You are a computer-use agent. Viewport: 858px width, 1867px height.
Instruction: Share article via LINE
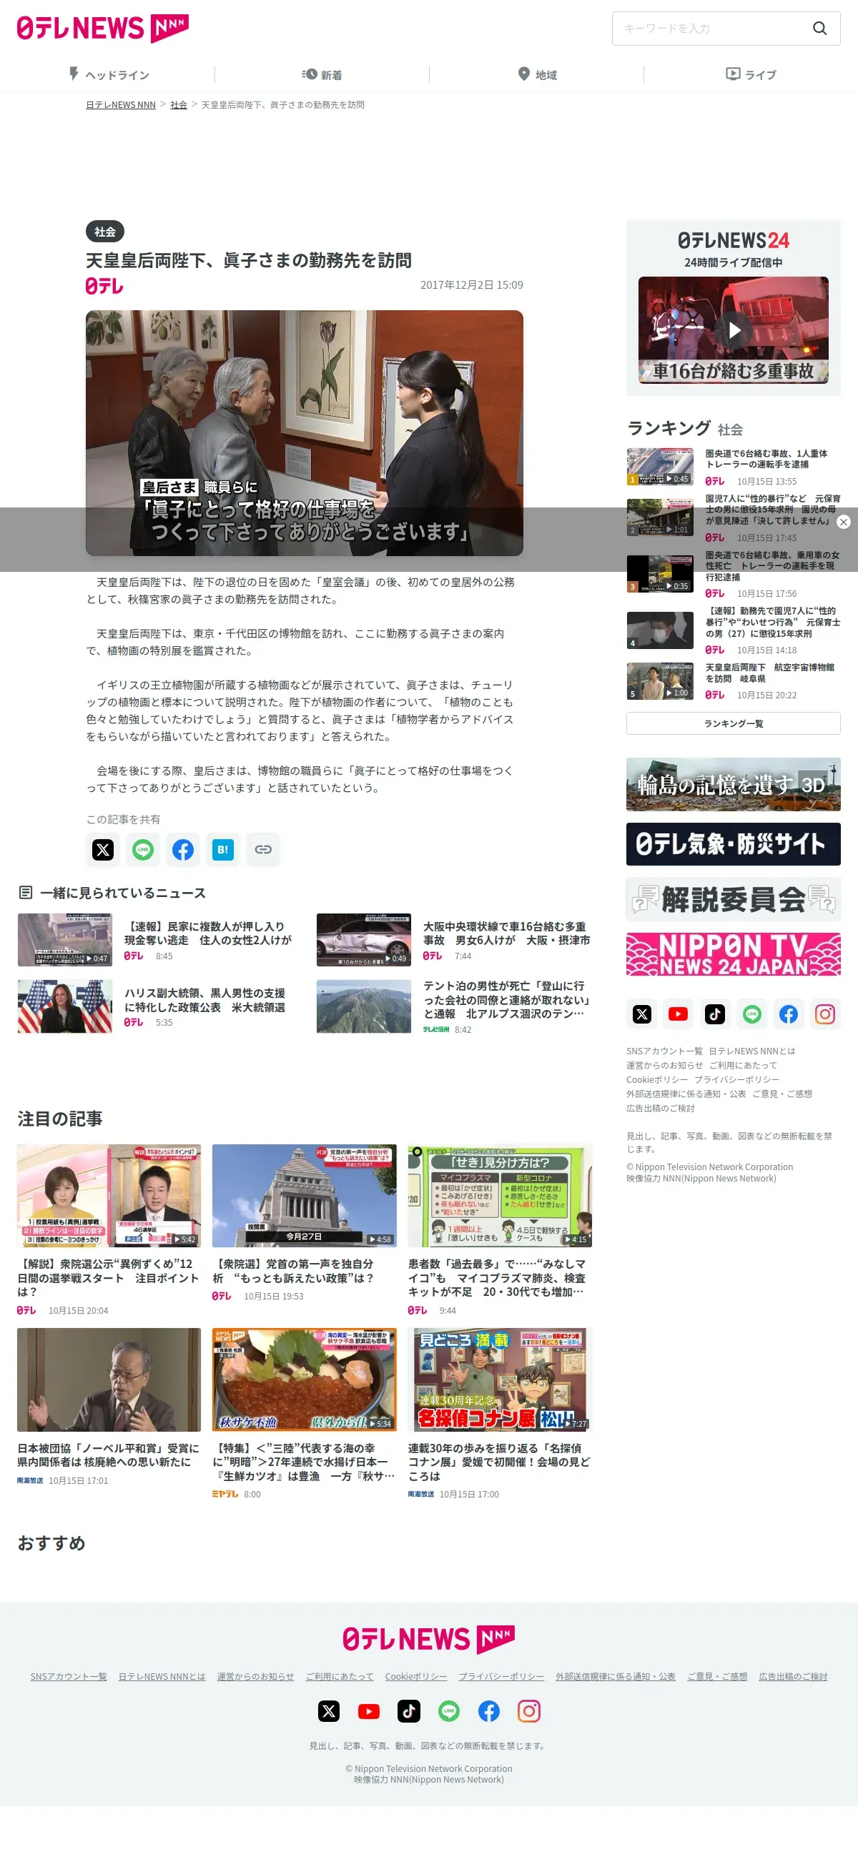pyautogui.click(x=143, y=848)
